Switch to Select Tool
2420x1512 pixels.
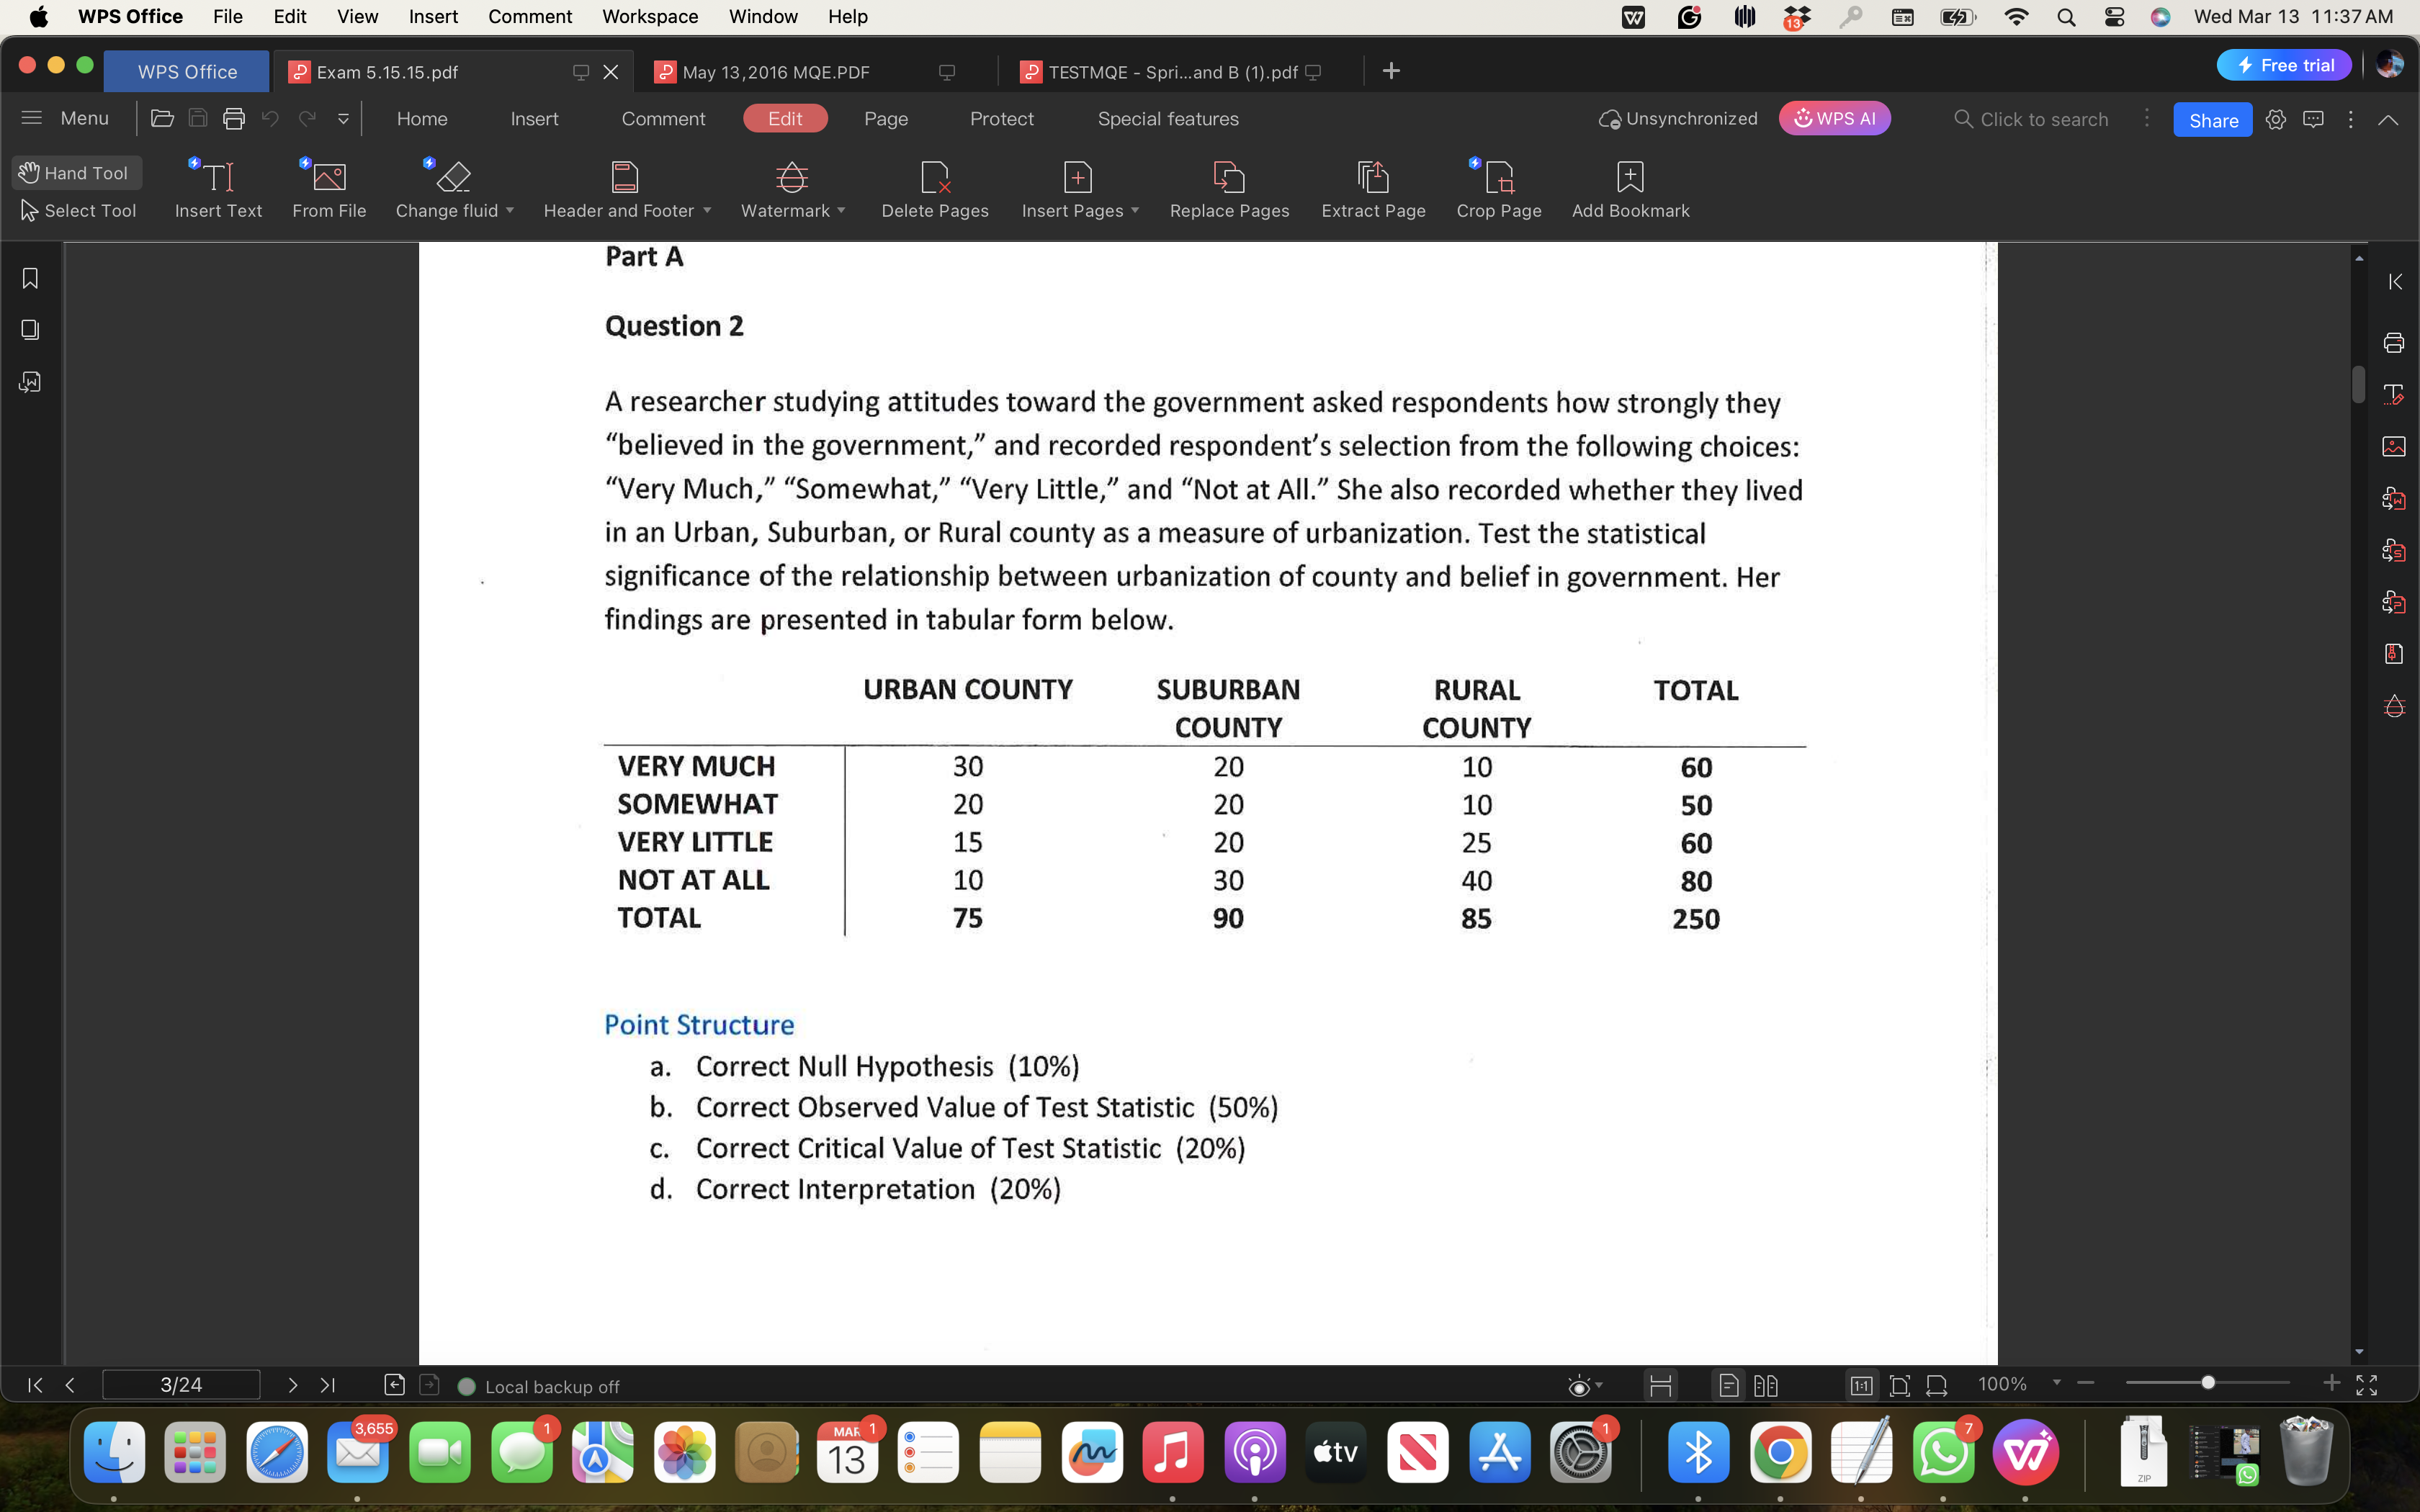tap(78, 211)
